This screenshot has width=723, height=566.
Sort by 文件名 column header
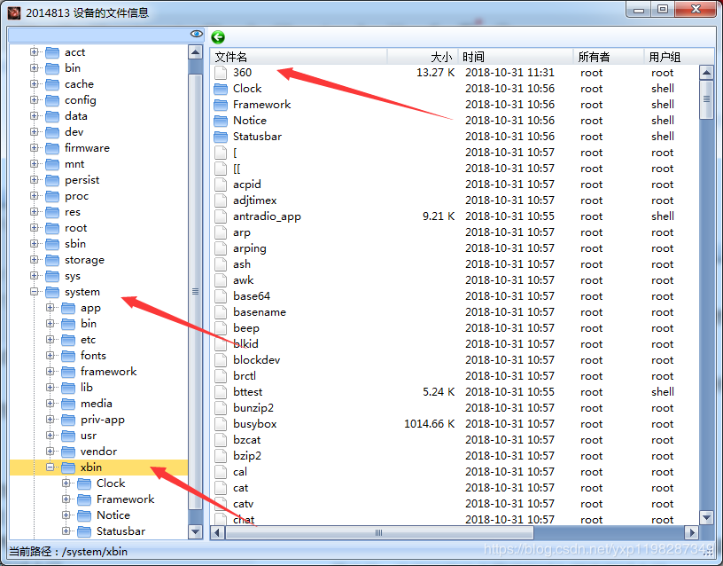[299, 56]
